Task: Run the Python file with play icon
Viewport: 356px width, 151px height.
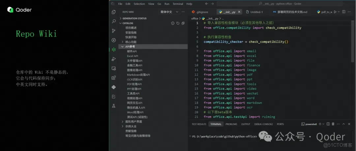Action: [335, 12]
